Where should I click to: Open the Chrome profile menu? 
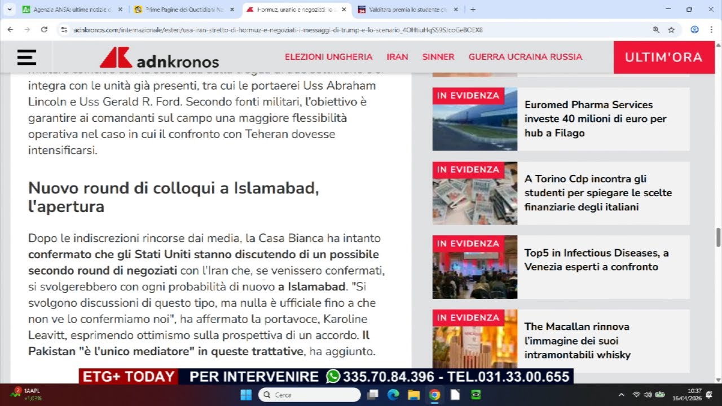point(694,29)
